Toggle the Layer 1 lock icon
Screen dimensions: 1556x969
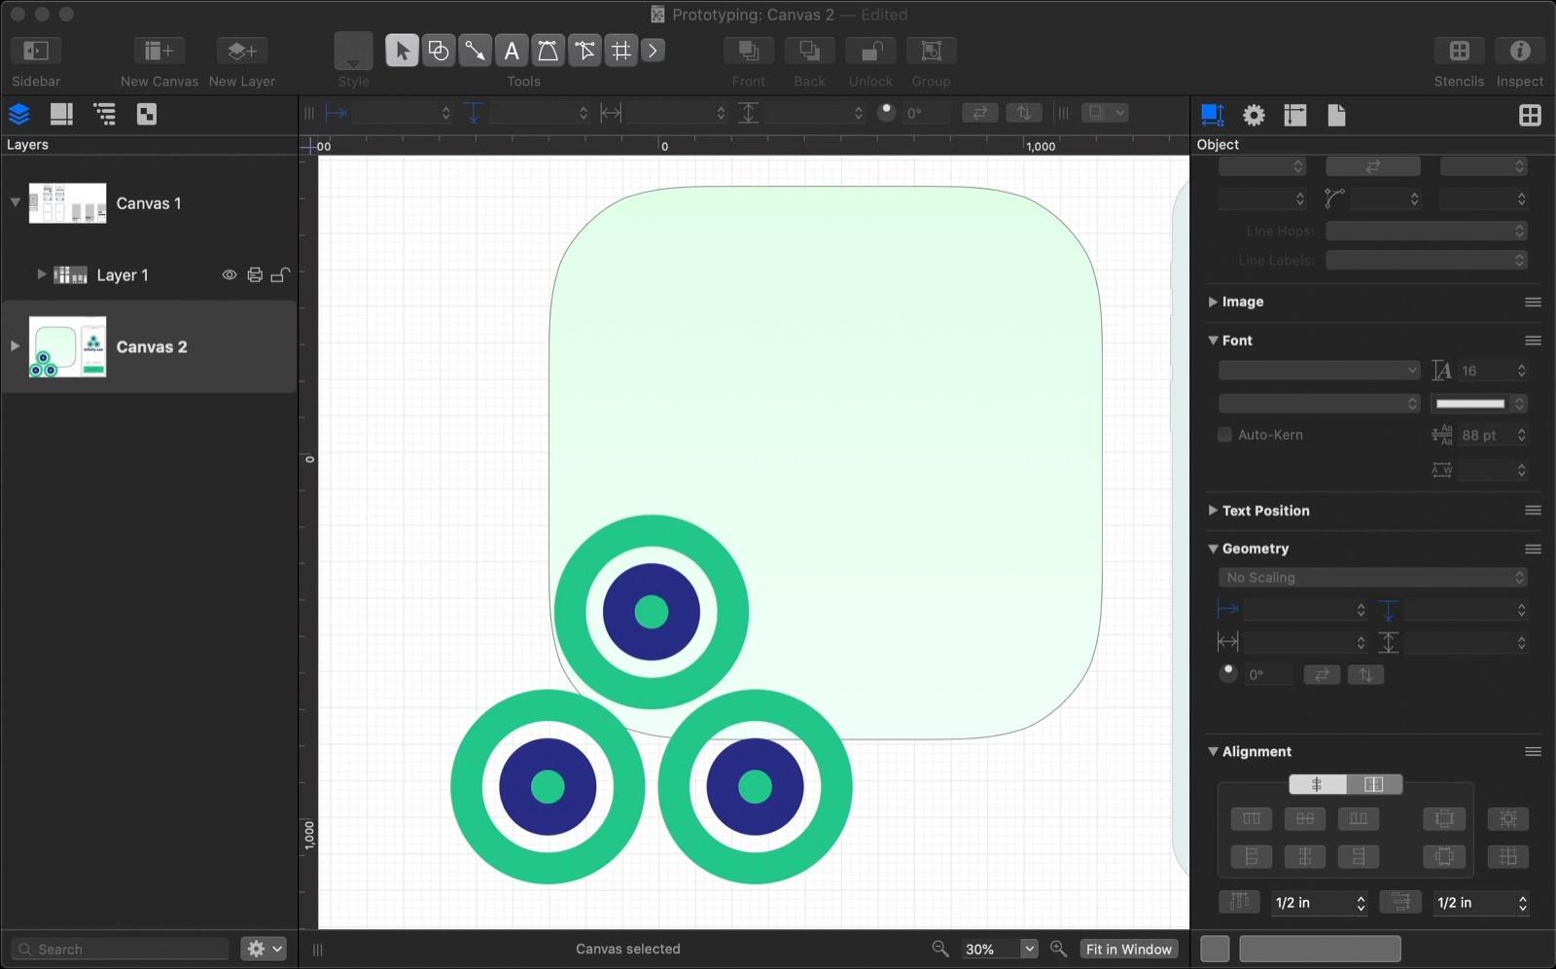tap(280, 275)
